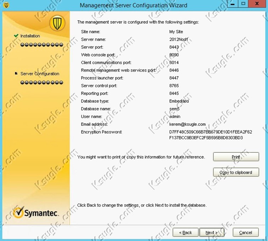Click the Server control port label

pyautogui.click(x=99, y=86)
